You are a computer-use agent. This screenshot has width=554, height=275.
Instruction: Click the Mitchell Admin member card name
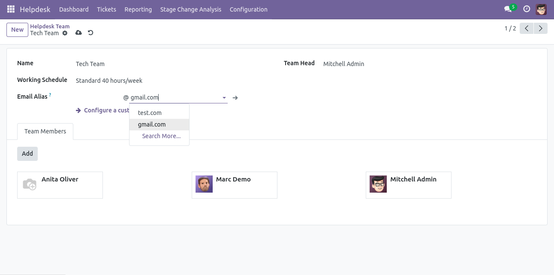coord(413,179)
